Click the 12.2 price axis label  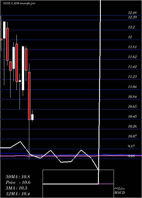(131, 27)
